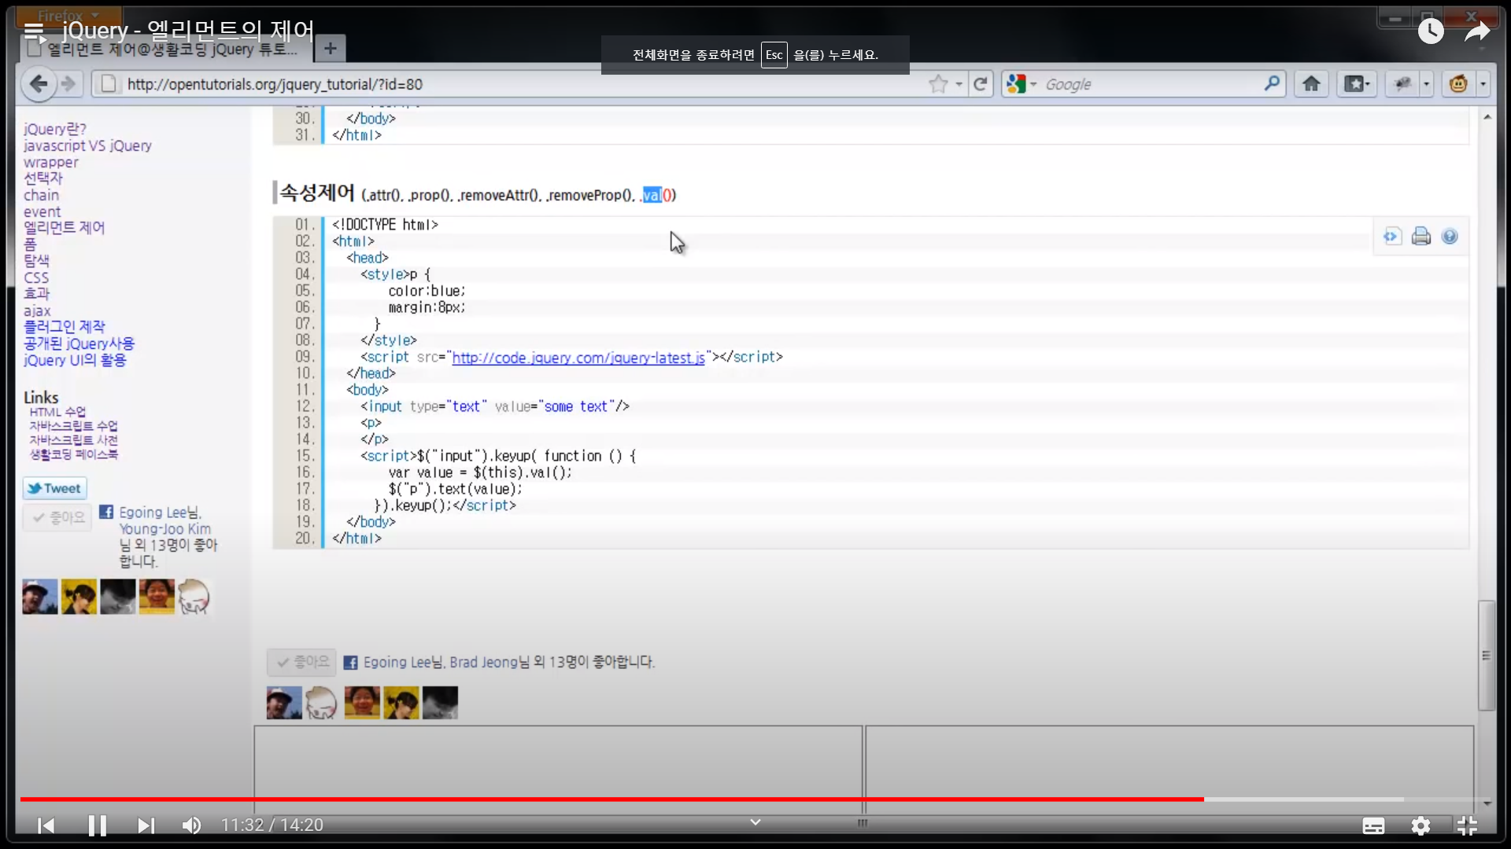Open the playlist menu icon
Screen dimensions: 1511x849
point(34,31)
